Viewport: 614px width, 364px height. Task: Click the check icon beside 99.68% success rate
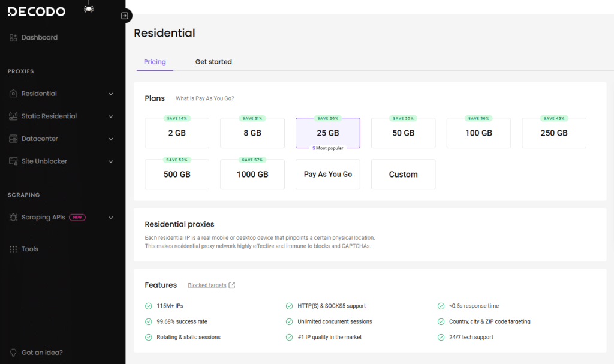(x=149, y=321)
